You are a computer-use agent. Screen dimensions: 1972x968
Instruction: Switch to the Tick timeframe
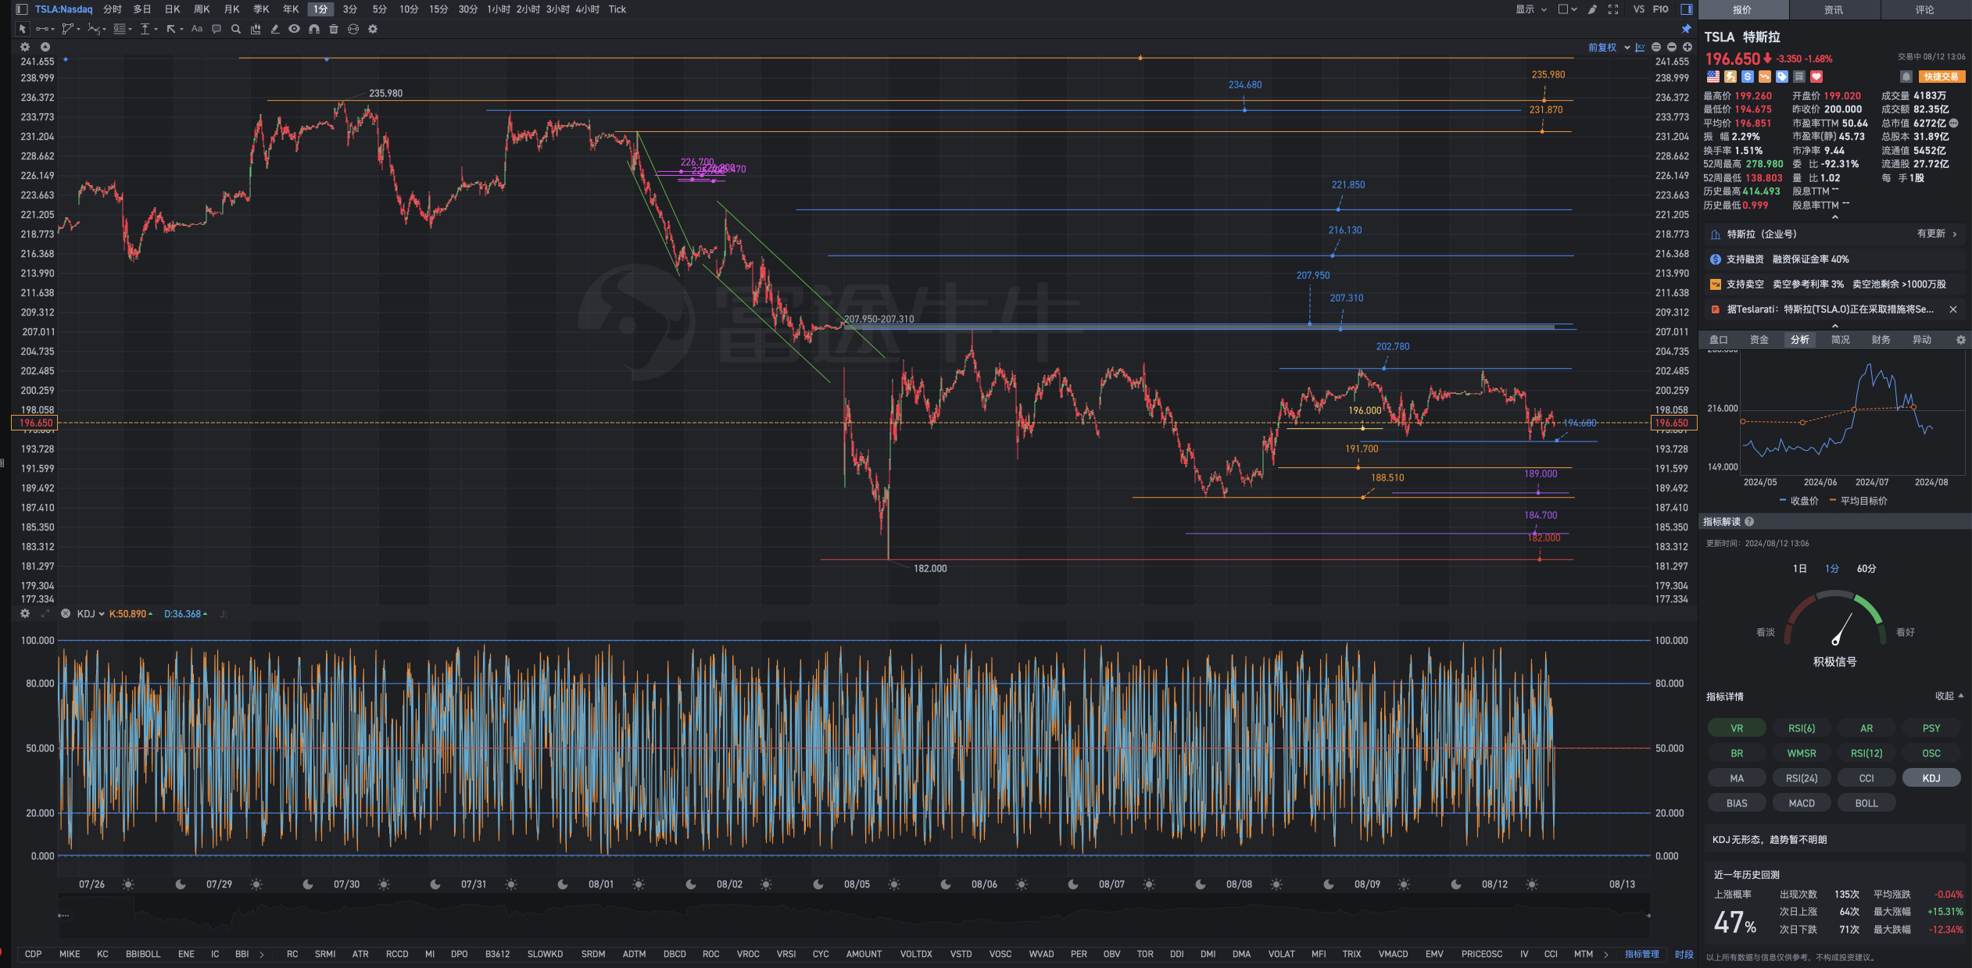617,9
